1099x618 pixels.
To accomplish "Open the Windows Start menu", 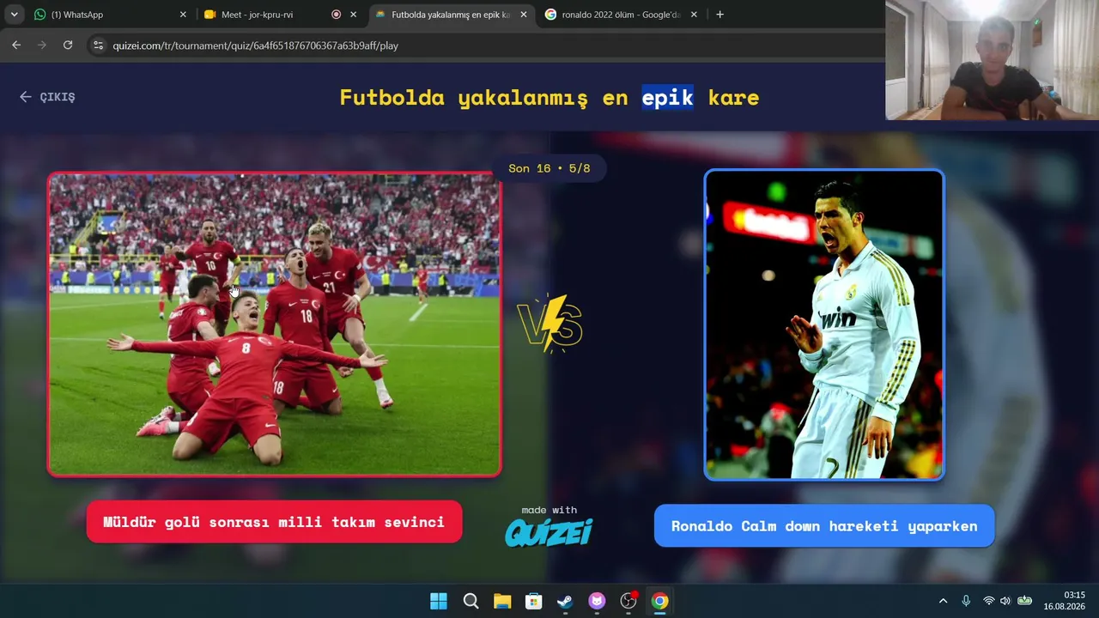I will point(439,601).
